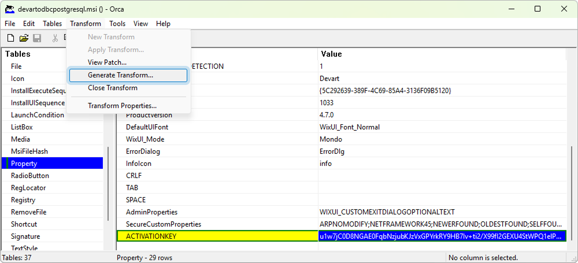578x263 pixels.
Task: Open the Edit menu
Action: tap(29, 24)
